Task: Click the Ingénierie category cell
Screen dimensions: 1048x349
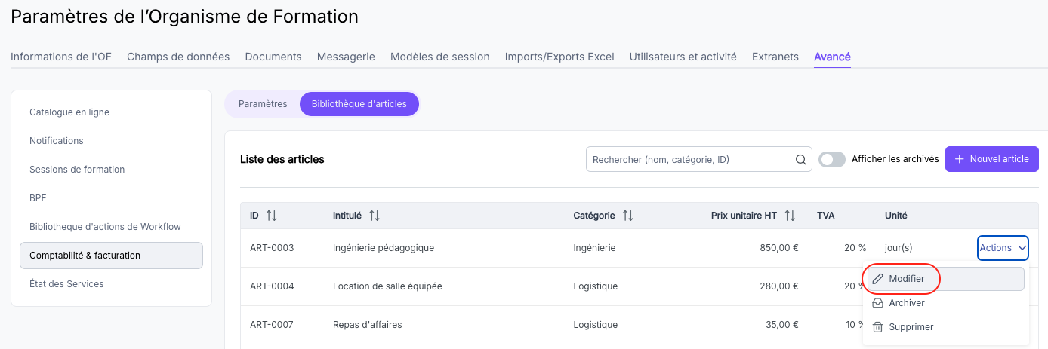Action: click(x=595, y=248)
